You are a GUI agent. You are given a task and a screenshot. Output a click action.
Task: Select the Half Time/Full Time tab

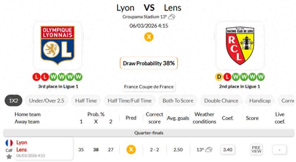[x=129, y=101]
